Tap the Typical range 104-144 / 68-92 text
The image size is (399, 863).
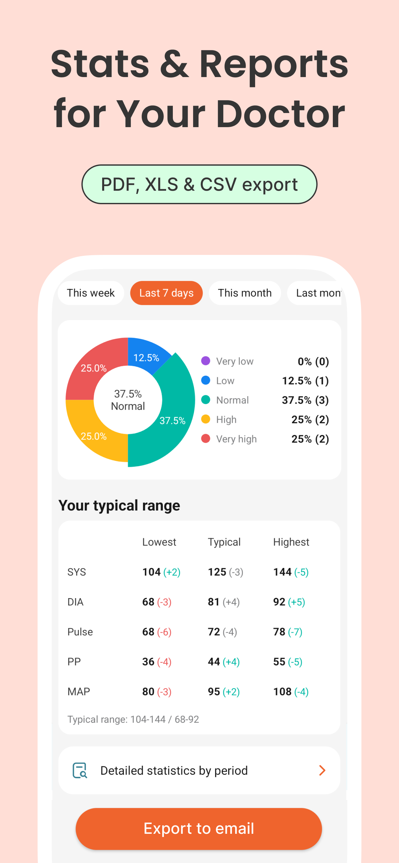click(x=133, y=719)
